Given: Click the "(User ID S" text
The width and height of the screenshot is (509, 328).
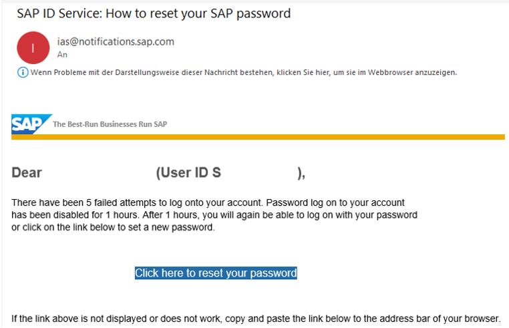Looking at the screenshot, I should pyautogui.click(x=188, y=172).
